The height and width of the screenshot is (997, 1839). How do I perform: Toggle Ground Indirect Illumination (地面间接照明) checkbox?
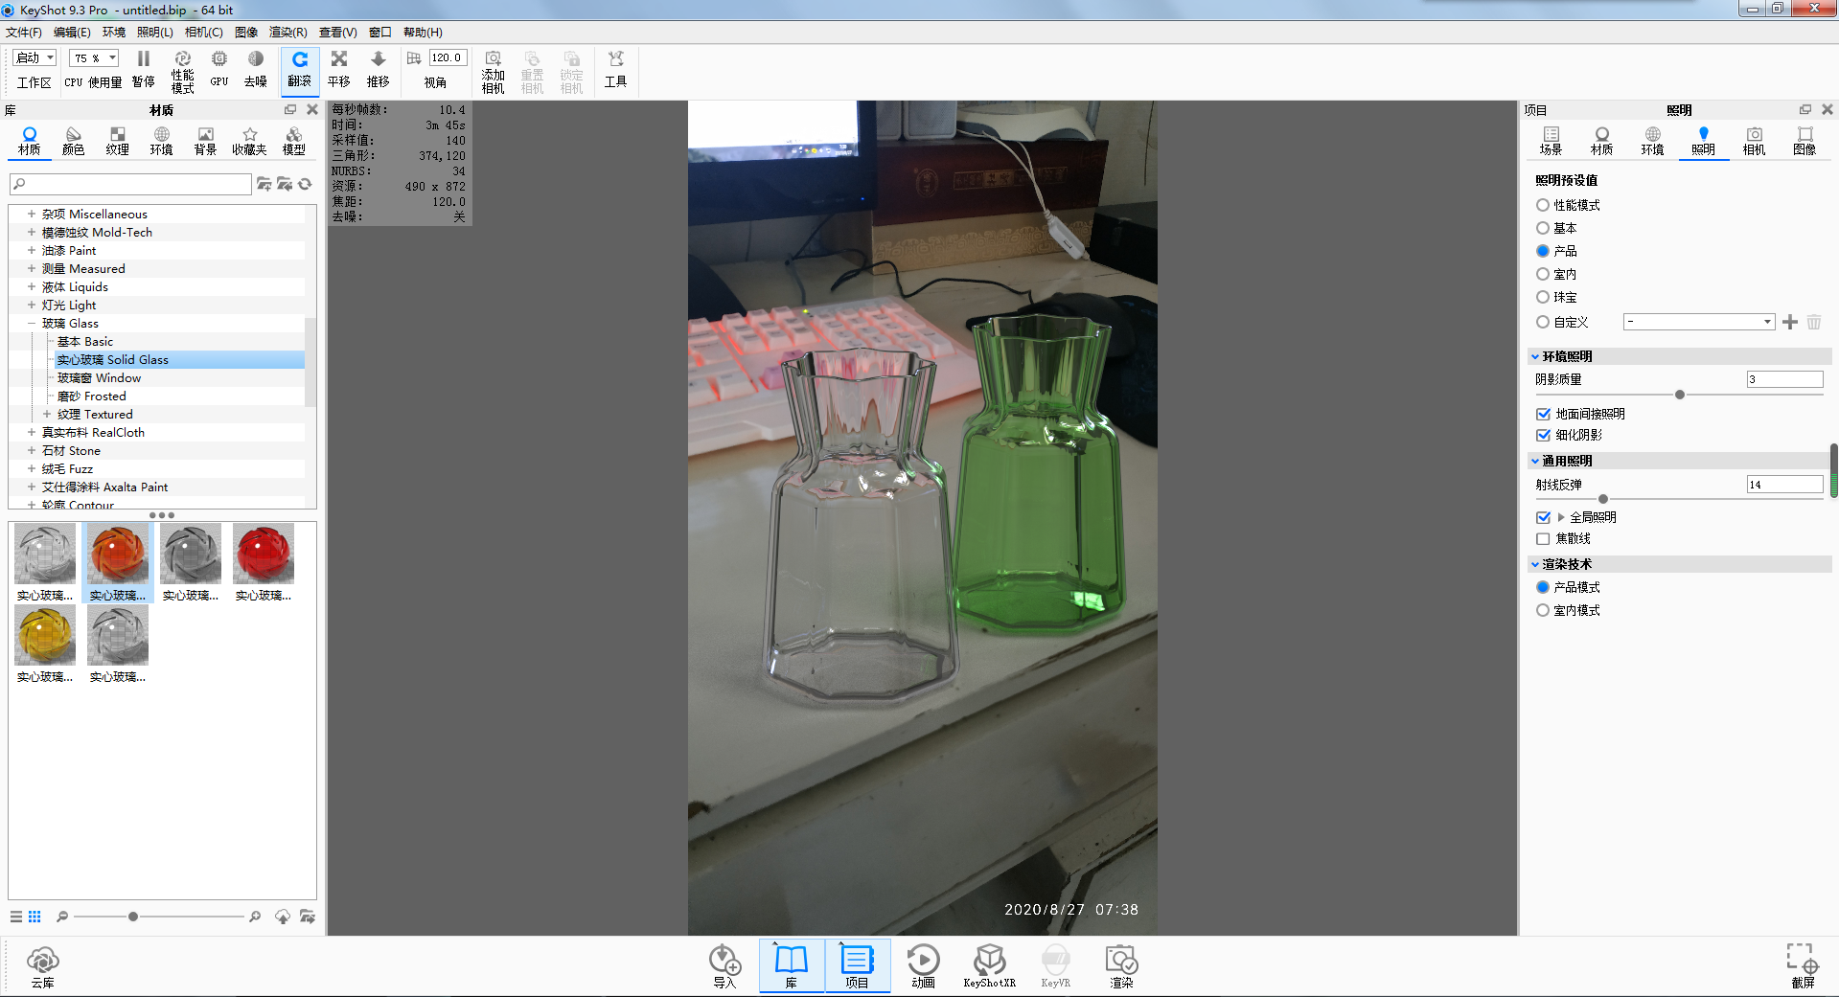point(1543,414)
